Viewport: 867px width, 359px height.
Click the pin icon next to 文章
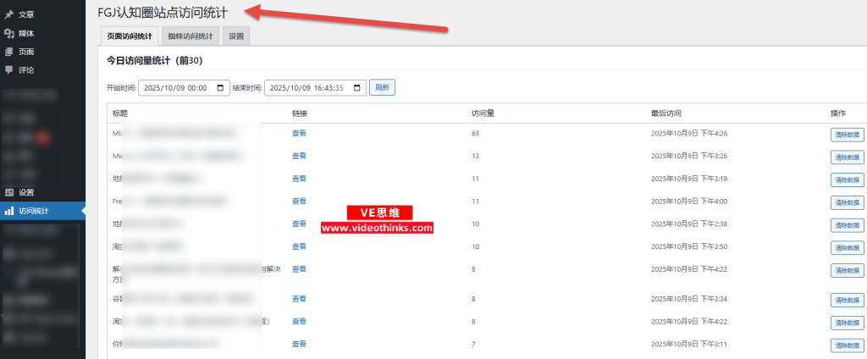9,14
